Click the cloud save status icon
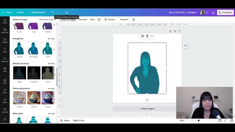 (x=66, y=12)
